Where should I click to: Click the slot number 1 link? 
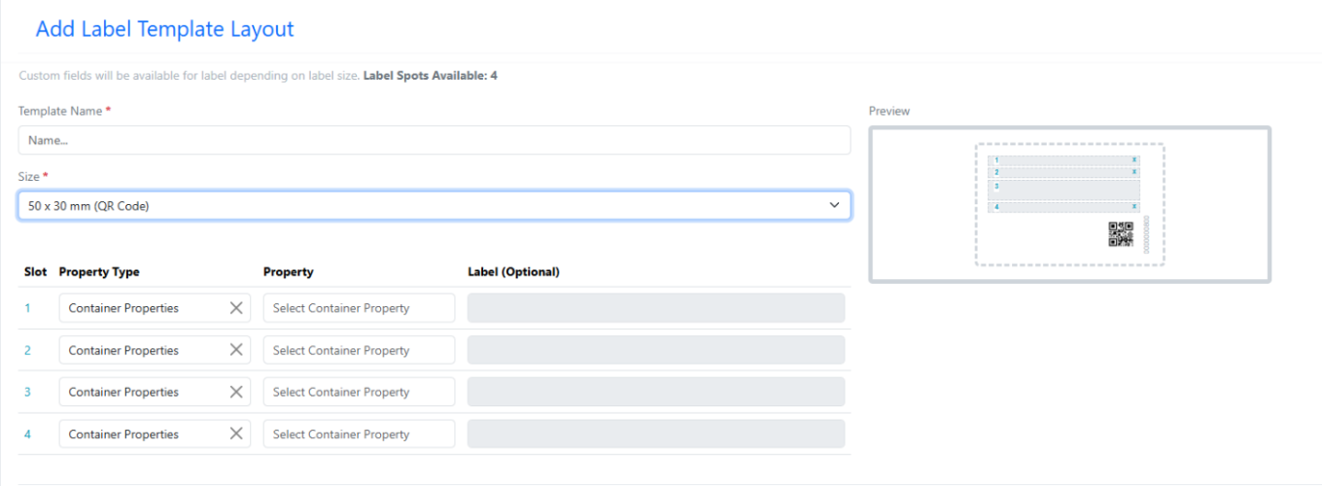27,308
